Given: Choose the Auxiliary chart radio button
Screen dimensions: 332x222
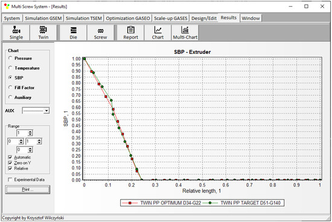Looking at the screenshot, I should 10,97.
